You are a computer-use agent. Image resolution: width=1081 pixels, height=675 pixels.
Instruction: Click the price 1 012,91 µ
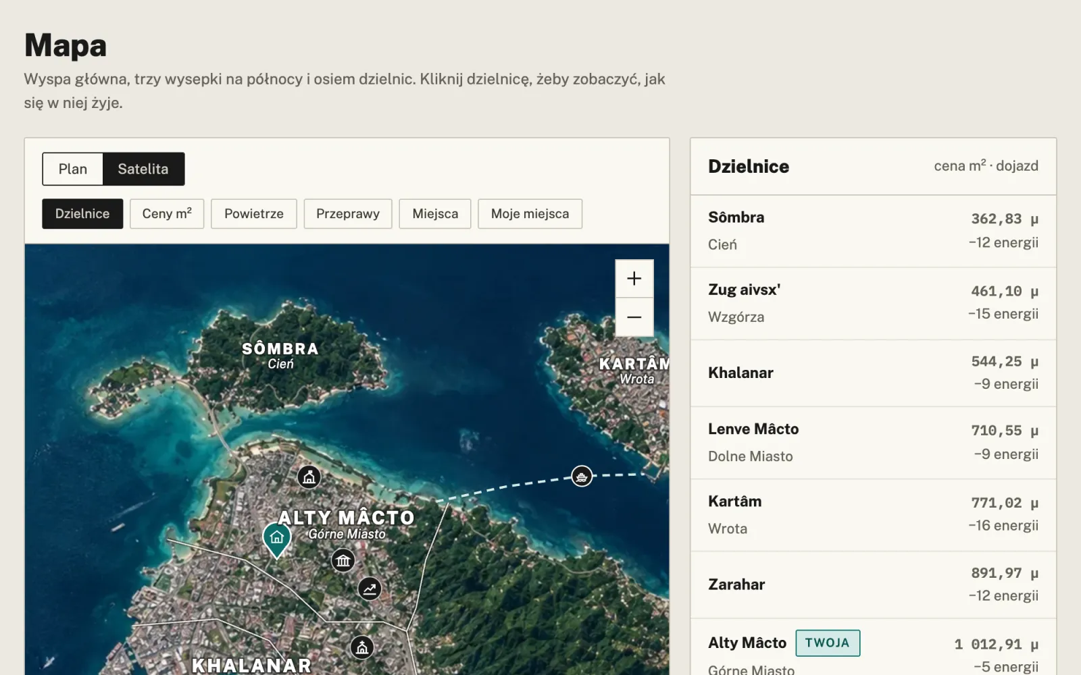(997, 644)
